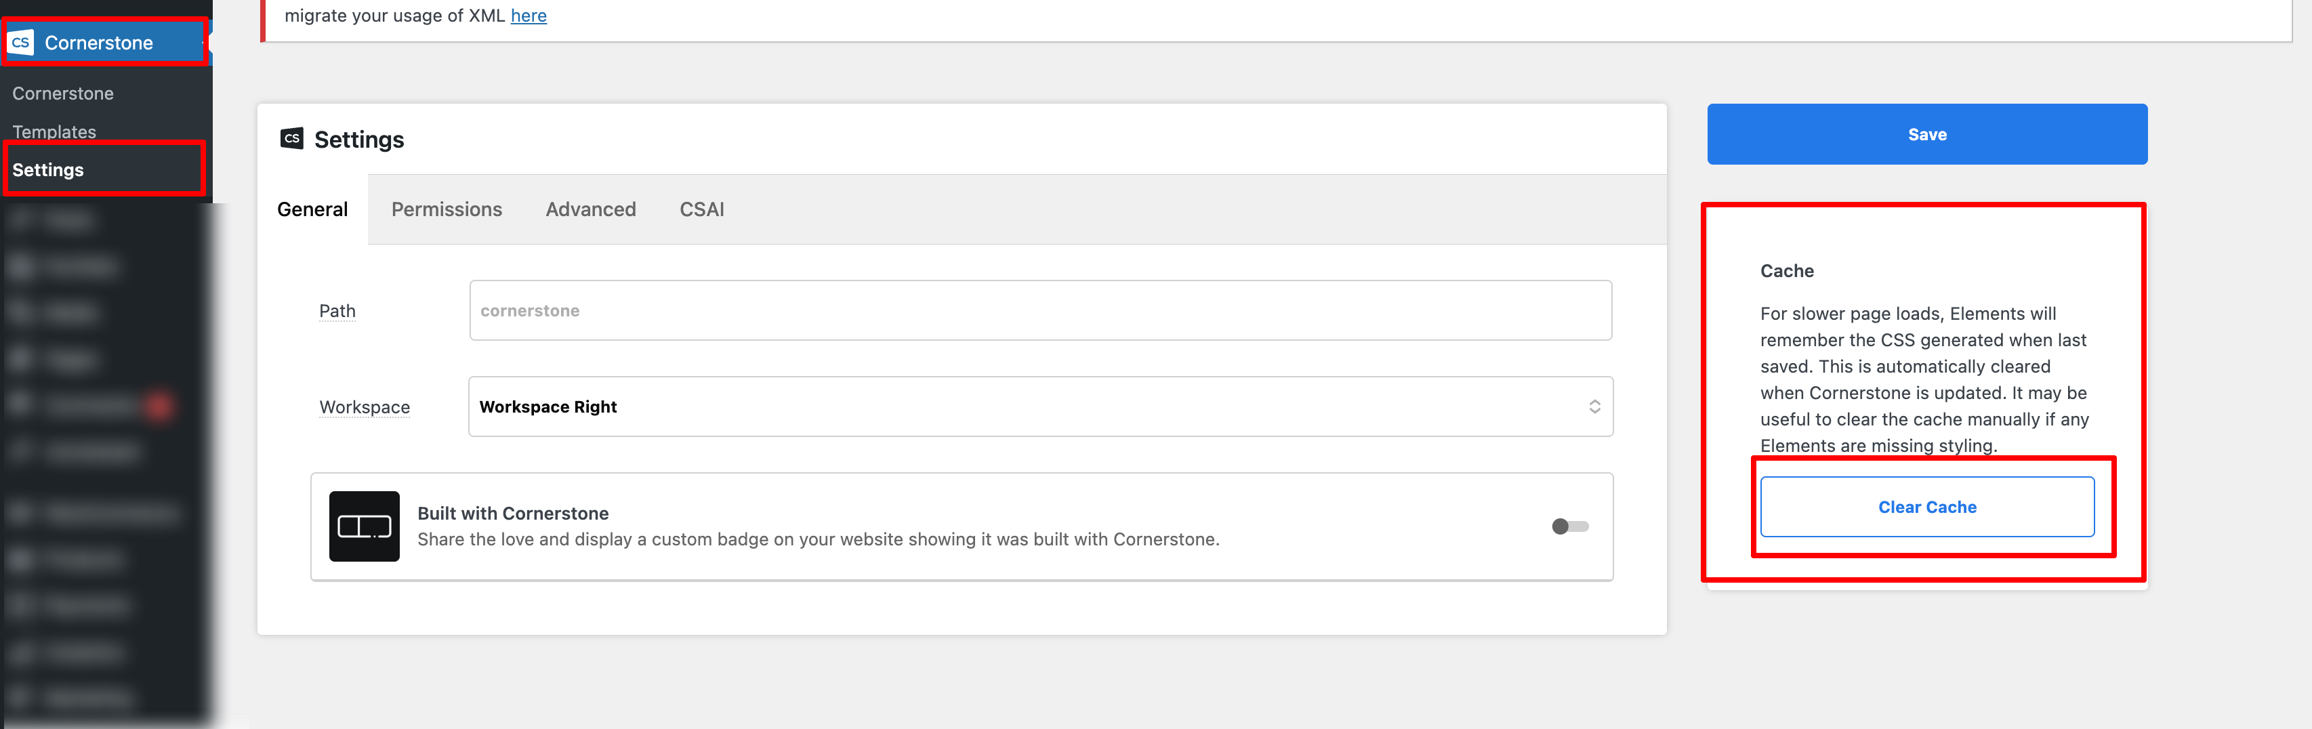Switch to the General tab

point(312,209)
